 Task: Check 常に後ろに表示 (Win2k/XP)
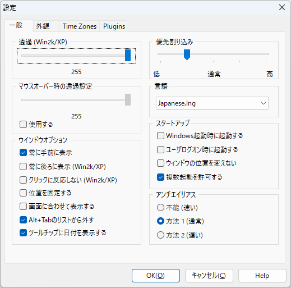[x=23, y=166]
